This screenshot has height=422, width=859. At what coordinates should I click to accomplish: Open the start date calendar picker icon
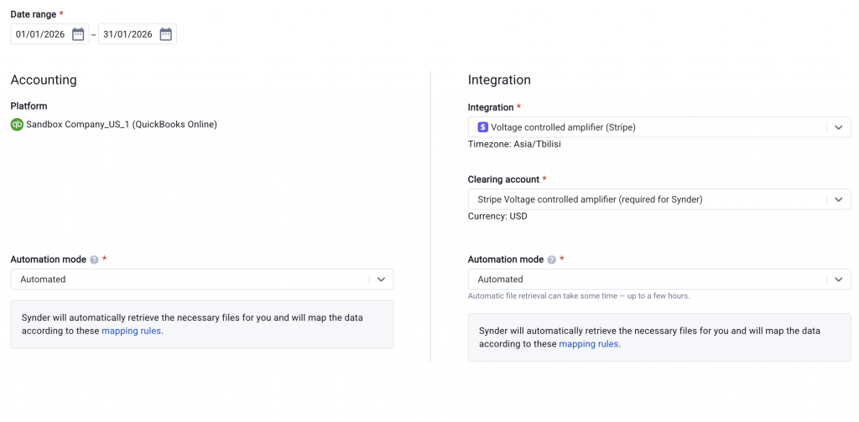point(78,34)
